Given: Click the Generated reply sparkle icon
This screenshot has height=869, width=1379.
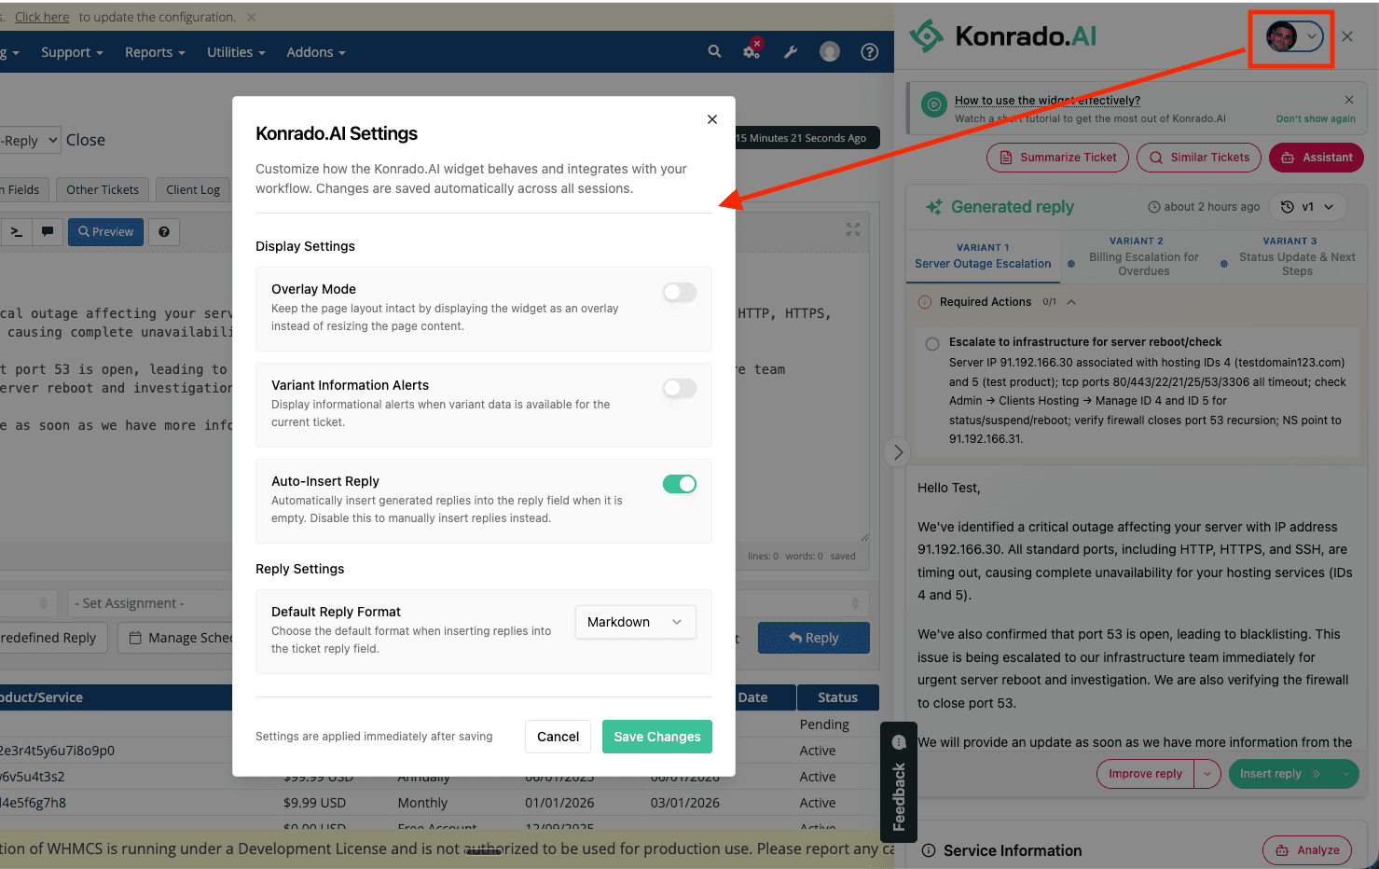Looking at the screenshot, I should pos(933,207).
